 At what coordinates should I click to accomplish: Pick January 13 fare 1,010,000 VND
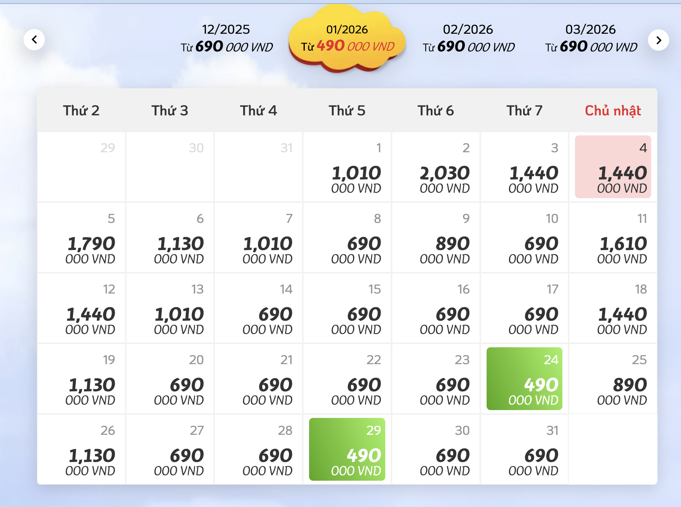pos(170,308)
